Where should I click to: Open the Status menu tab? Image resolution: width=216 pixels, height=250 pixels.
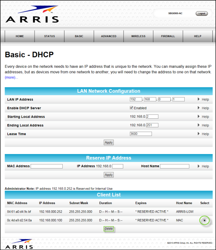click(49, 36)
